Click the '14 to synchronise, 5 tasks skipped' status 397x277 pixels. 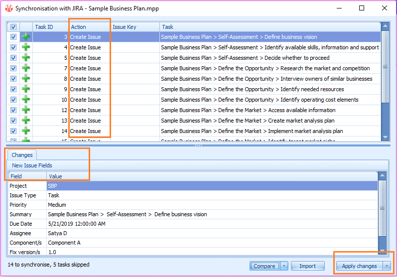(x=48, y=265)
